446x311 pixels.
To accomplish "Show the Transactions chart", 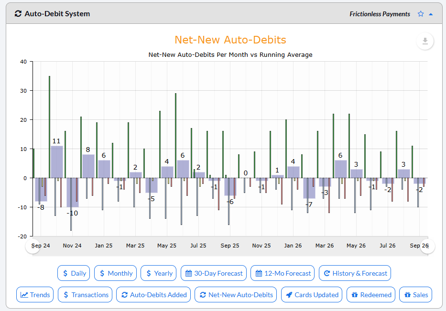I will pos(85,295).
